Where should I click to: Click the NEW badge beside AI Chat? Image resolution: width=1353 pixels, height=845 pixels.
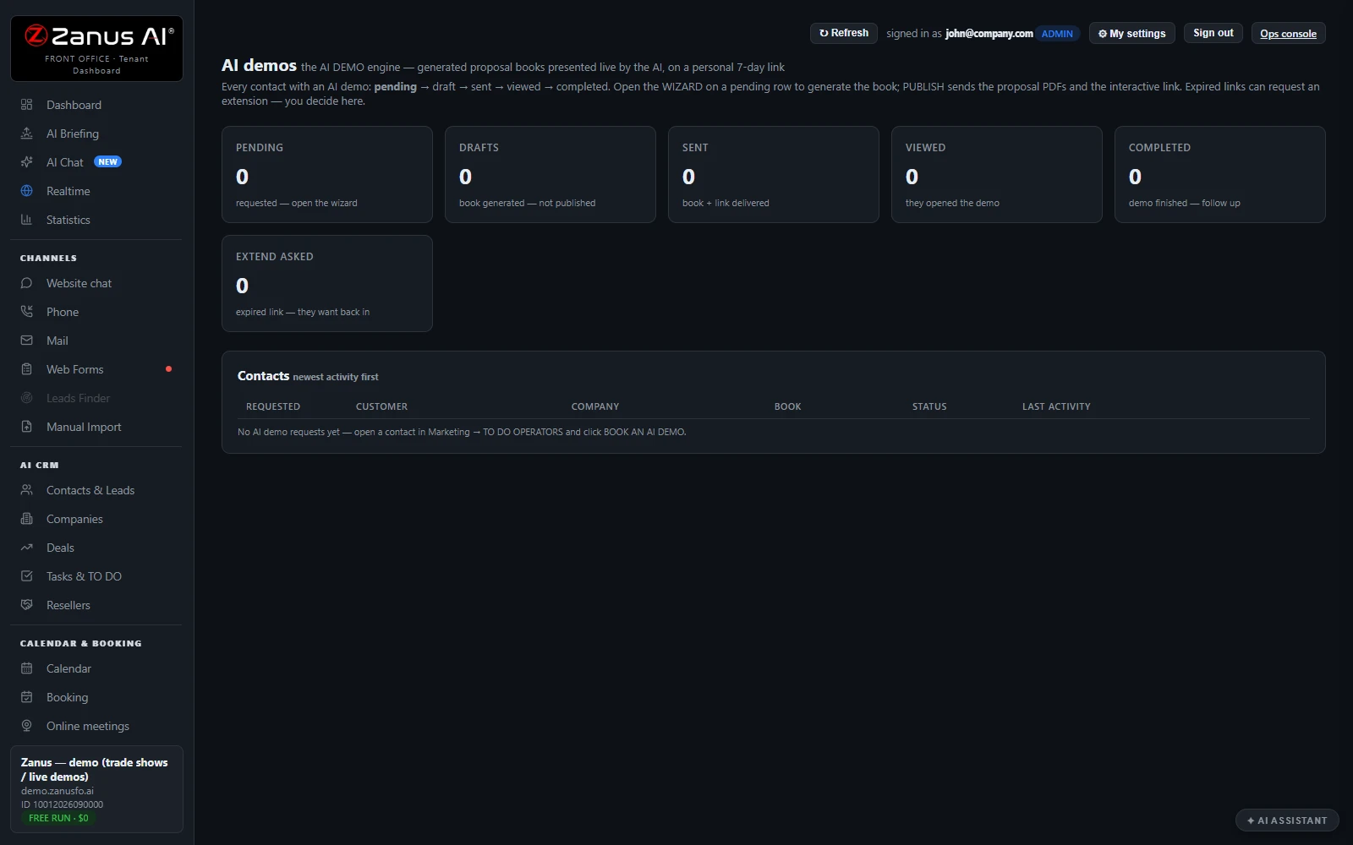(107, 162)
